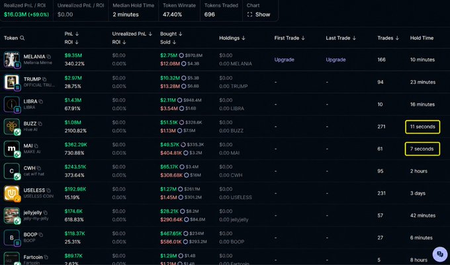
Task: Click the expand icon beside Show
Action: tap(249, 15)
